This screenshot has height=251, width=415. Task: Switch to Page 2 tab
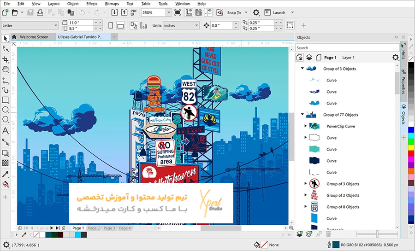(94, 228)
